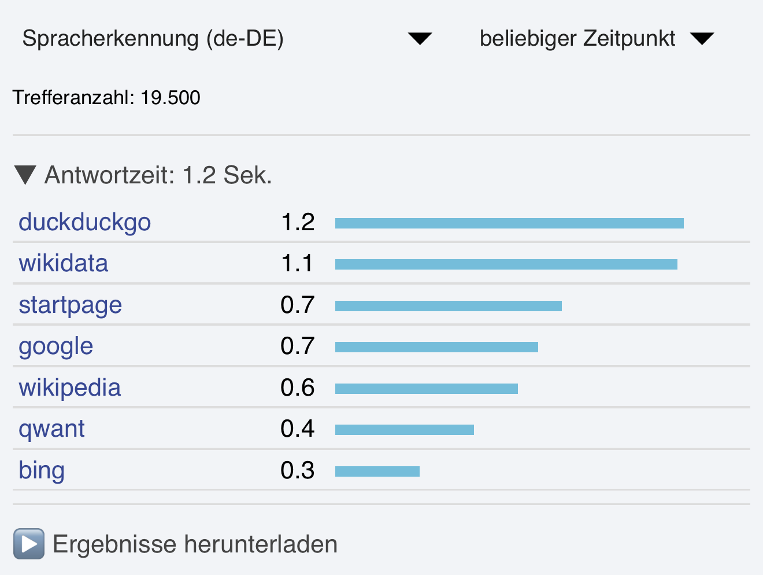Click the duckduckgo response time bar
The image size is (763, 575).
coord(509,223)
